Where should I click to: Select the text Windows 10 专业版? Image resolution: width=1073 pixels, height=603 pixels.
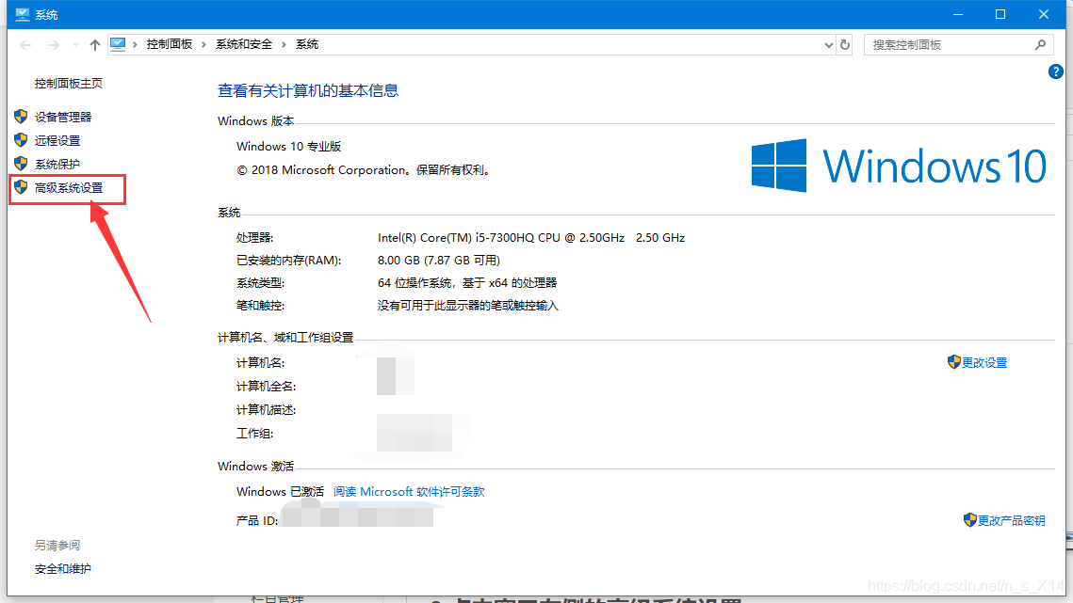289,147
